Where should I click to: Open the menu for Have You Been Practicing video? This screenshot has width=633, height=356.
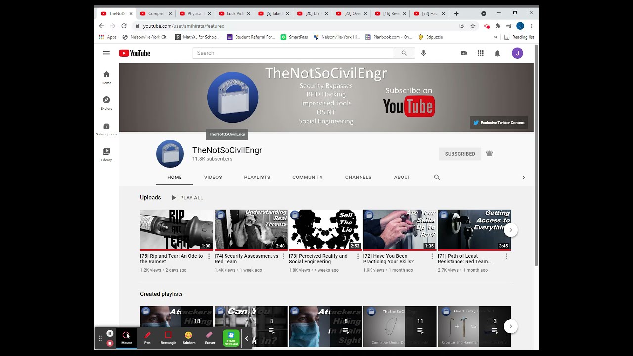click(x=432, y=256)
